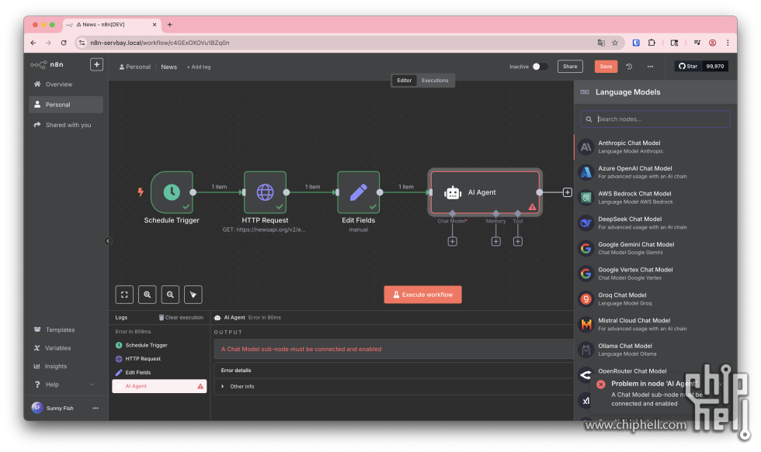Click the browser reload button
761x452 pixels.
click(64, 43)
